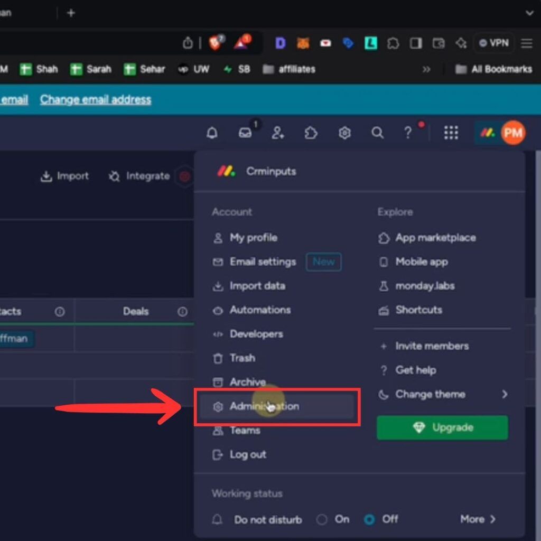Log out of the account
Screen dimensions: 541x541
[239, 455]
